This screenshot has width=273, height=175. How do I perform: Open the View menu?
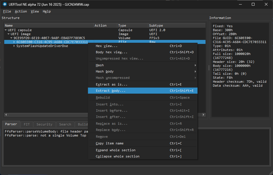coord(35,11)
